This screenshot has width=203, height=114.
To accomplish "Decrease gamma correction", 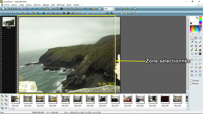I will click(23, 13).
